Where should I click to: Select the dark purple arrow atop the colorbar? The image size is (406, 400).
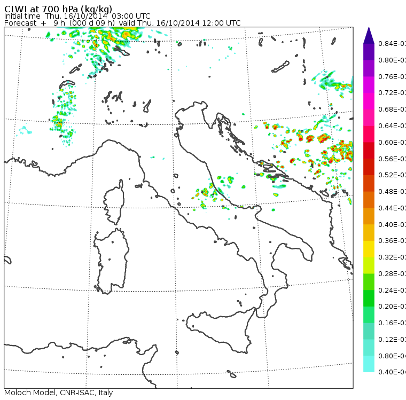(x=369, y=35)
